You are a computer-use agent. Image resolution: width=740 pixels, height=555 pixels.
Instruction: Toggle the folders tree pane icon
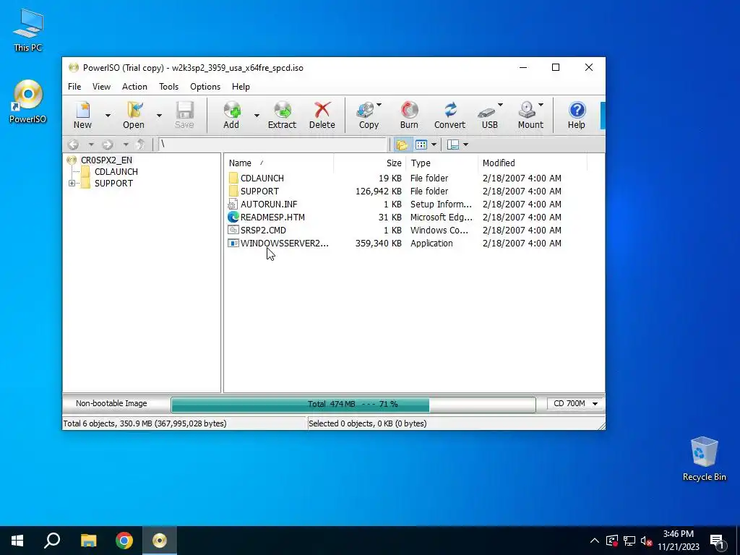[x=402, y=145]
